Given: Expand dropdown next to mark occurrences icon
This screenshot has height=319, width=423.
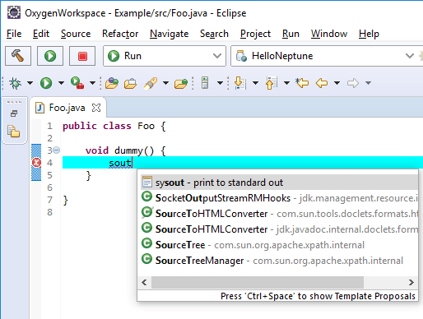Looking at the screenshot, I should coord(220,83).
